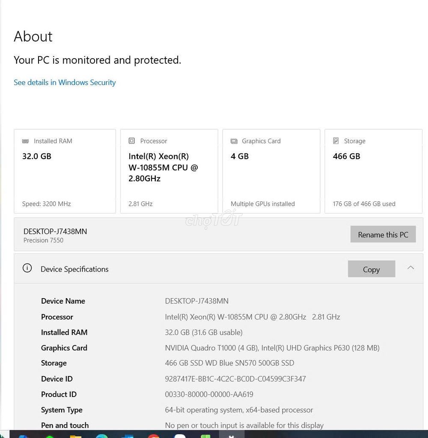The image size is (428, 438).
Task: Select the Speed: 3200 MHz text
Action: (46, 204)
